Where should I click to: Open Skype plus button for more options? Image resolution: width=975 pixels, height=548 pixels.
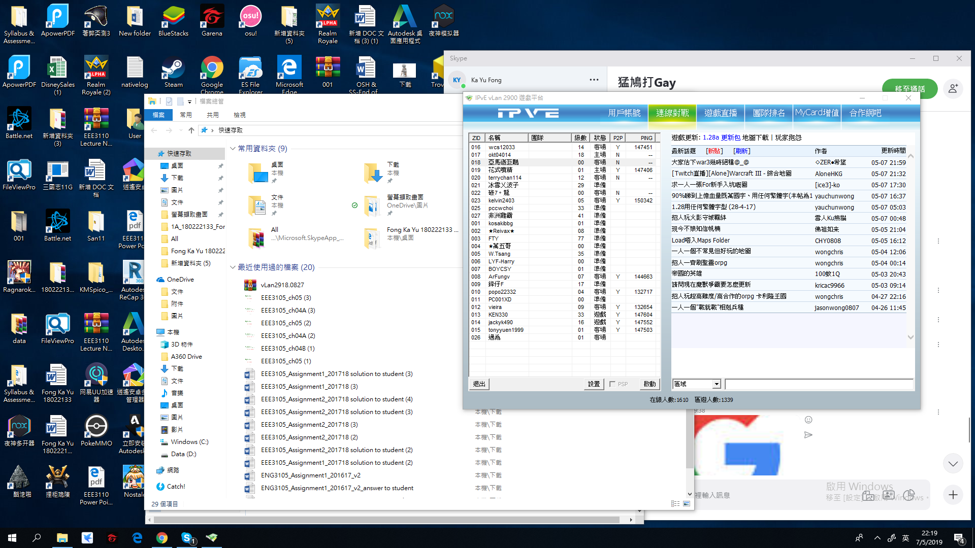(953, 495)
